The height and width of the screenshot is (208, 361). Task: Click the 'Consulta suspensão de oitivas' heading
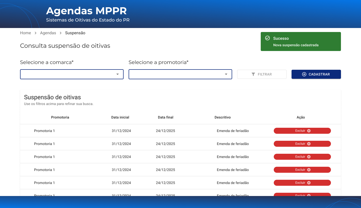point(65,46)
